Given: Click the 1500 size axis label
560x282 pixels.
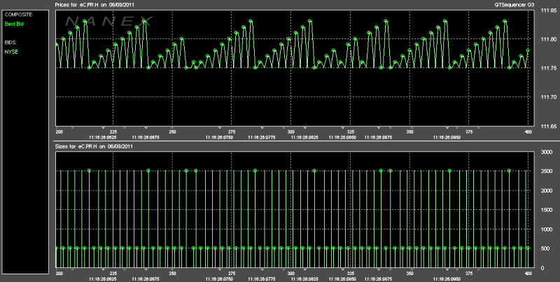Looking at the screenshot, I should (x=547, y=210).
